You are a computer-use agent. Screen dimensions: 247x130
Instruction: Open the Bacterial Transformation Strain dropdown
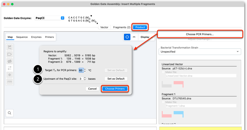pos(200,52)
